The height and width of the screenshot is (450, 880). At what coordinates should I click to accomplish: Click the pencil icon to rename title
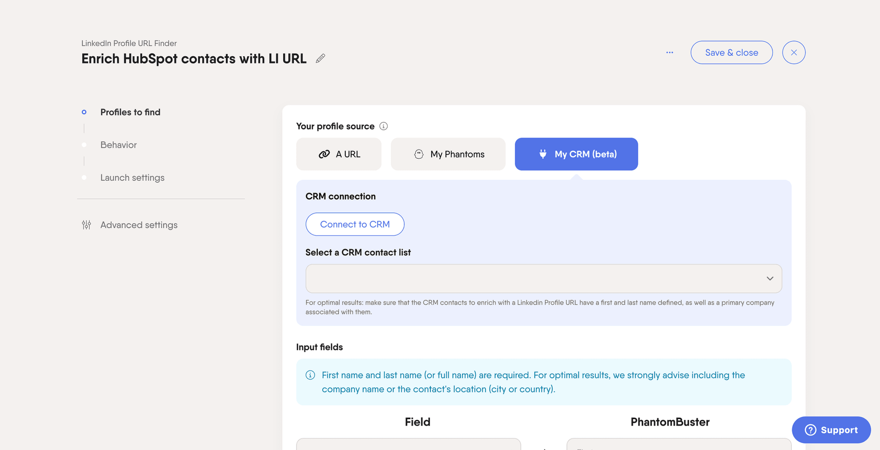pos(320,58)
